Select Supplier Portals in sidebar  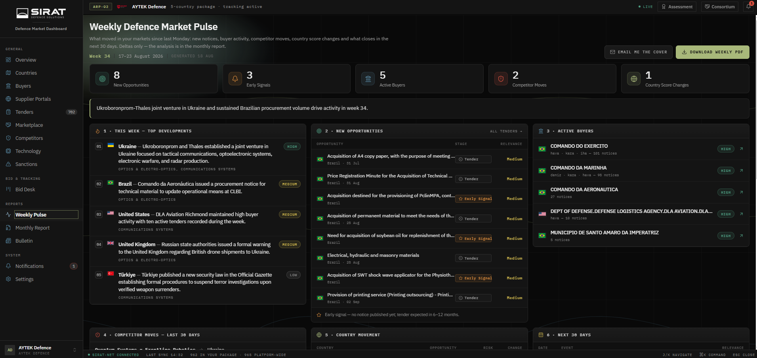pos(41,99)
